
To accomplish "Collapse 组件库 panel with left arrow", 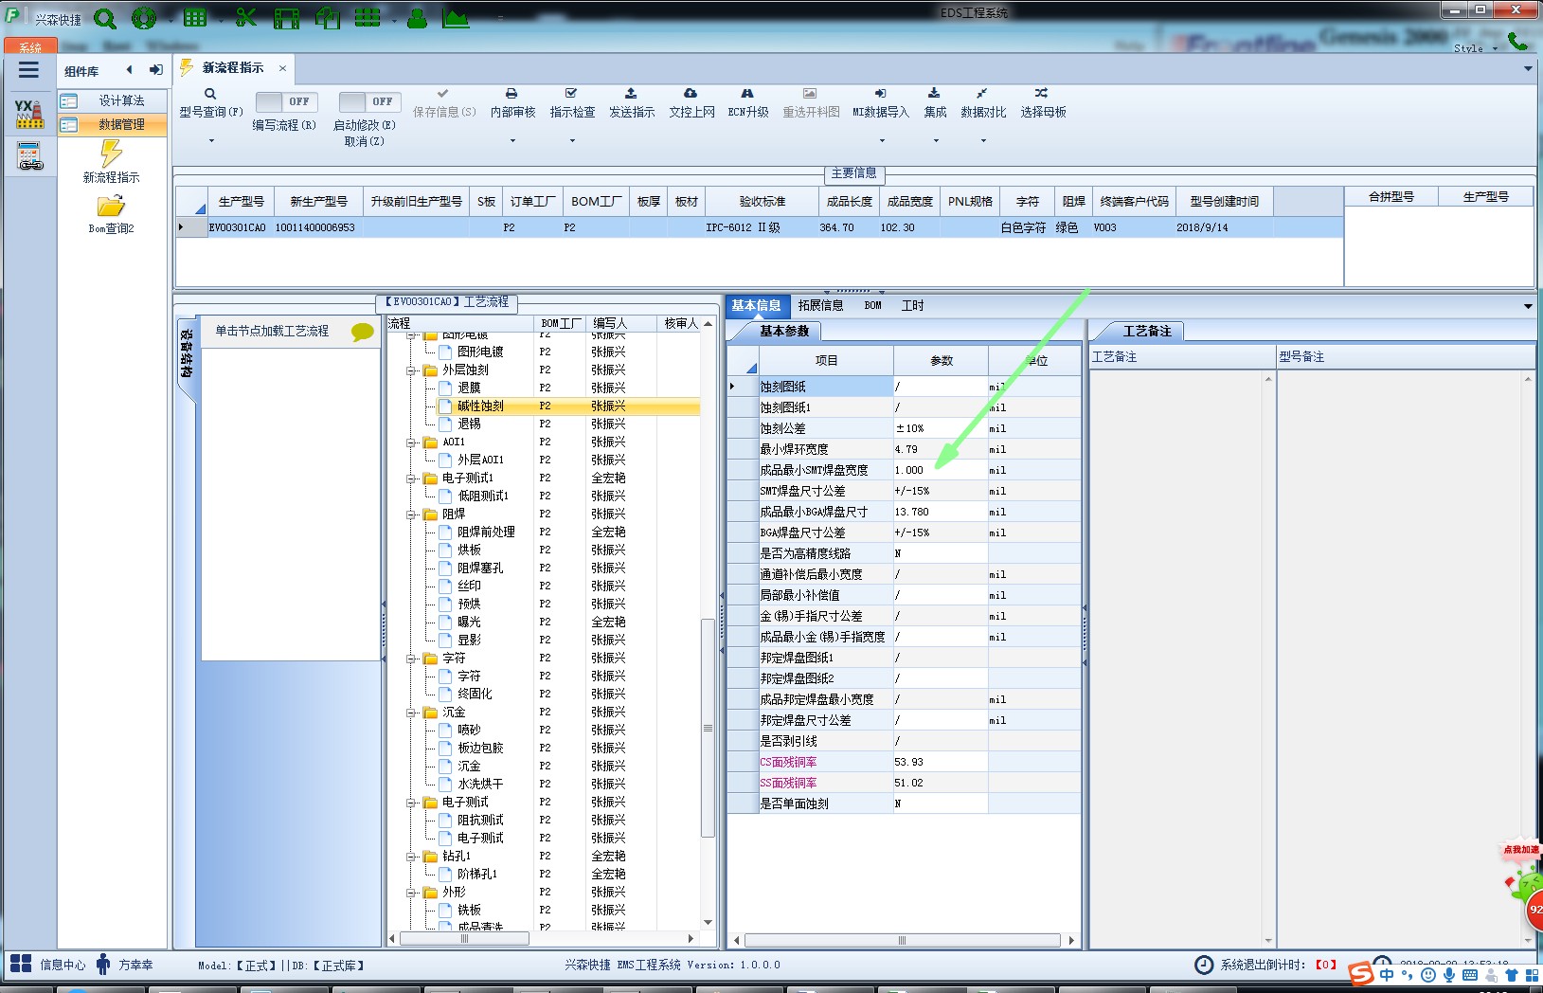I will point(130,69).
